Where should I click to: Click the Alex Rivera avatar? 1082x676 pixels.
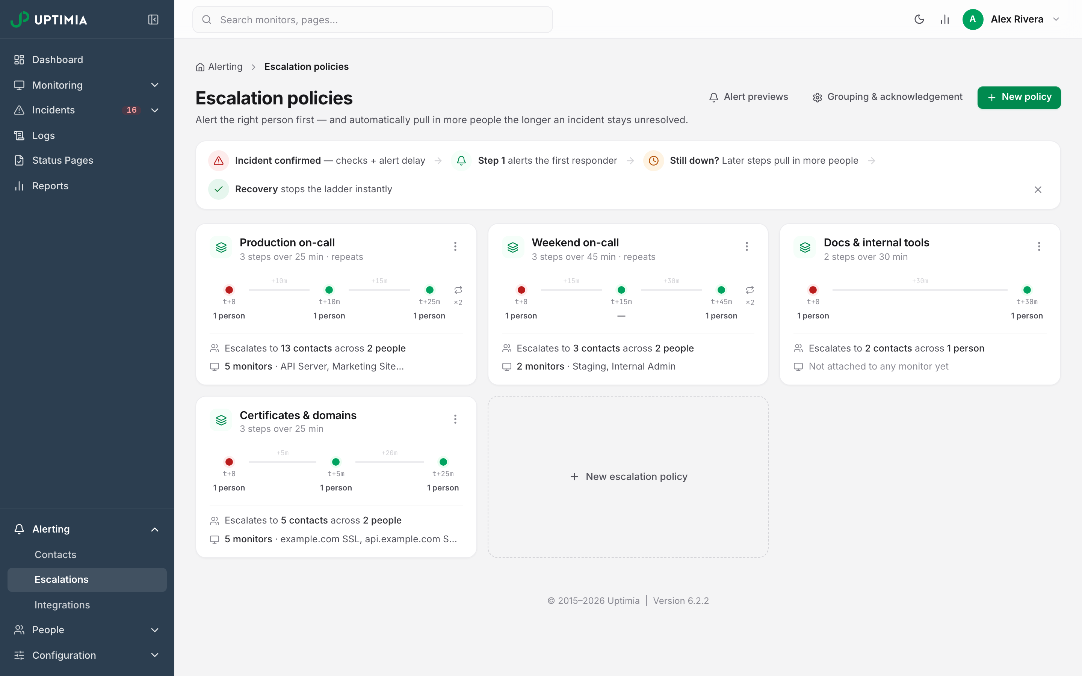(972, 19)
